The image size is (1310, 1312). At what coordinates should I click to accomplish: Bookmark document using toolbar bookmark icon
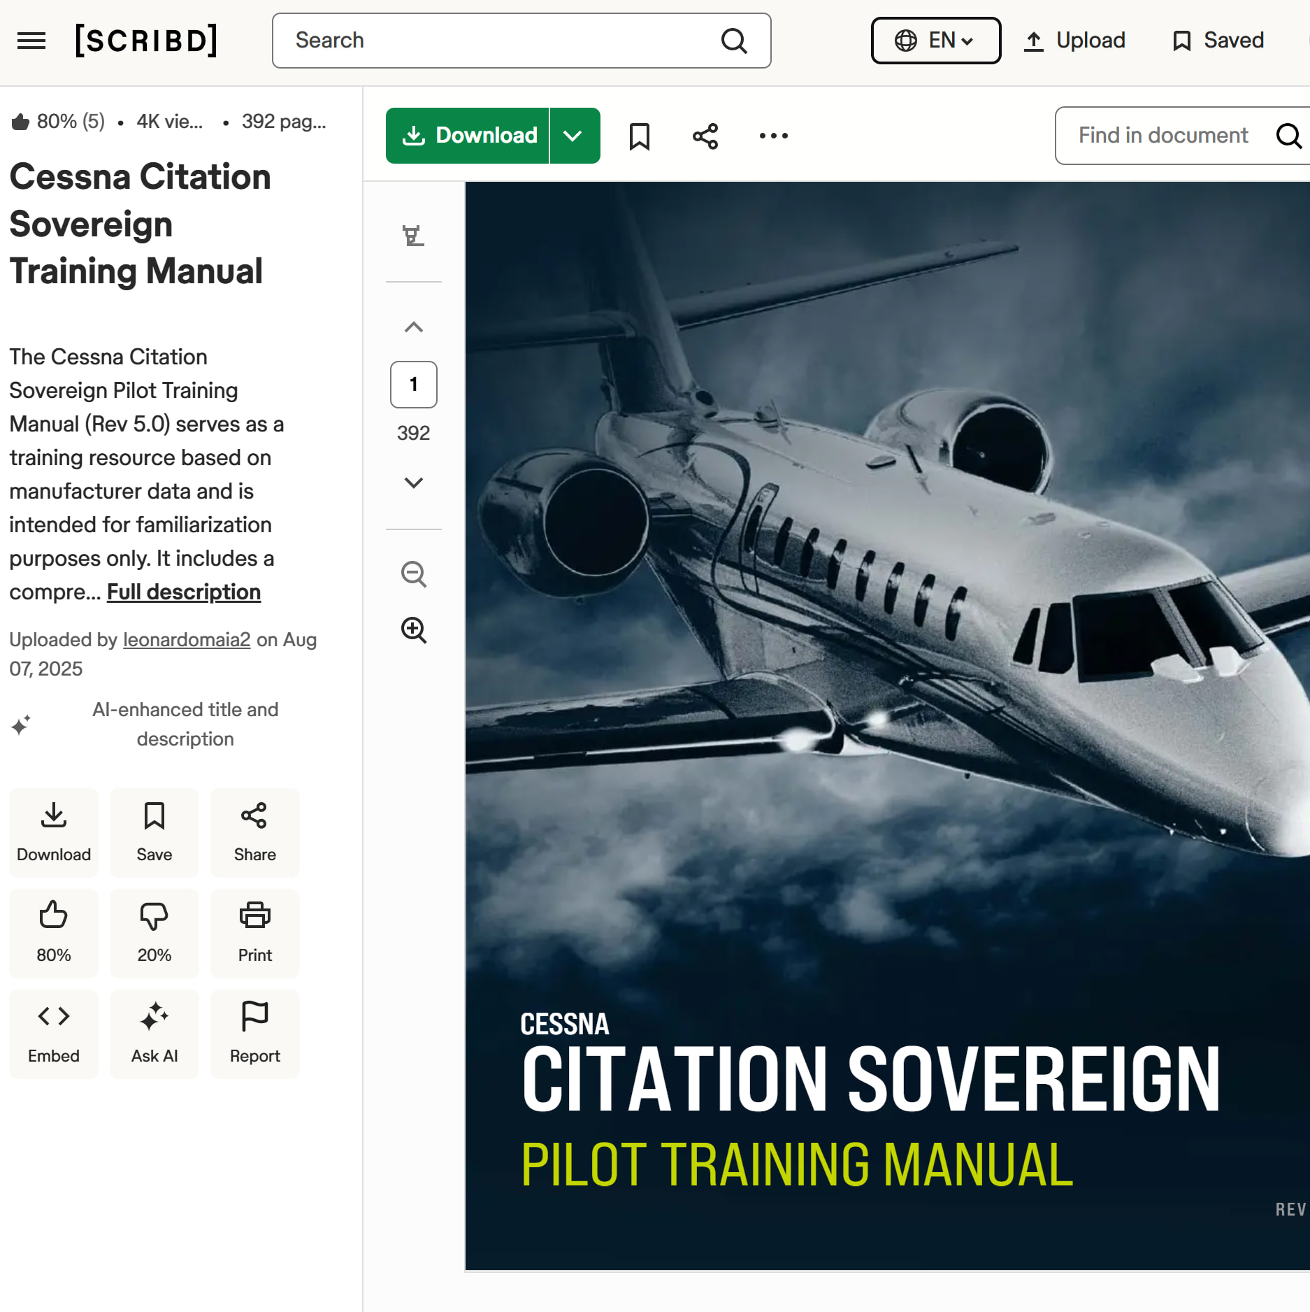click(640, 136)
